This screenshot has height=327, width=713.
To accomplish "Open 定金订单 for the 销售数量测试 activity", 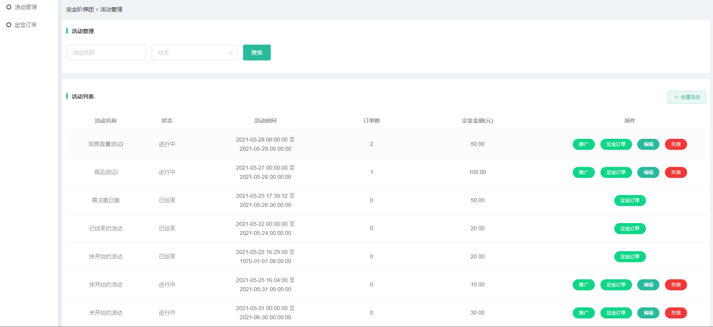I will (616, 144).
